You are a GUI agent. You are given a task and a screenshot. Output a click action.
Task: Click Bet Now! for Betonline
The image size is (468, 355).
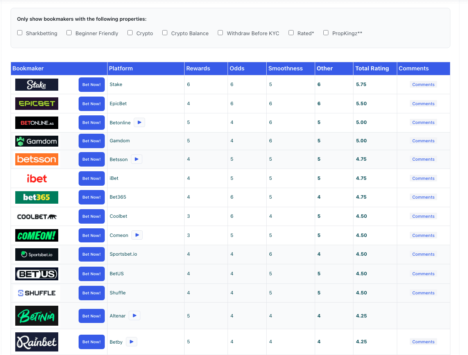pyautogui.click(x=91, y=122)
